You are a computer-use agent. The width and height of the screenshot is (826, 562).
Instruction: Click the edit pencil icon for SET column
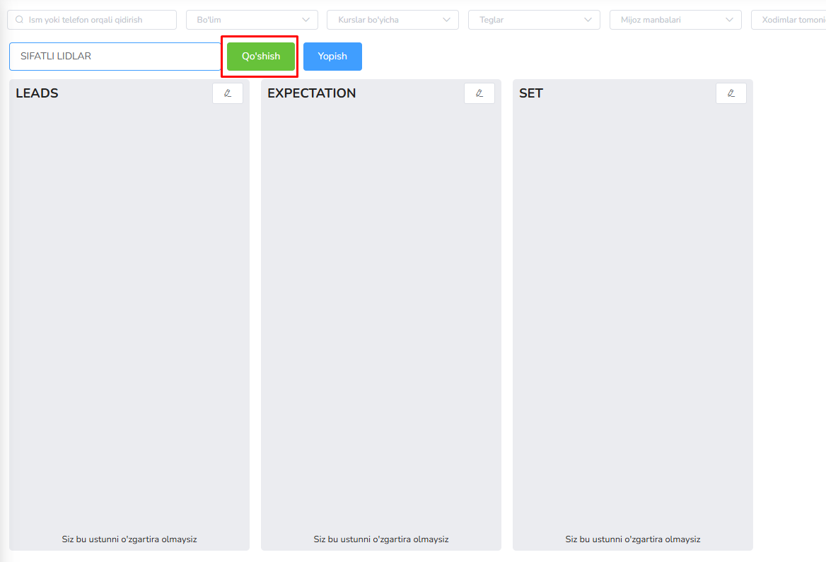coord(731,93)
